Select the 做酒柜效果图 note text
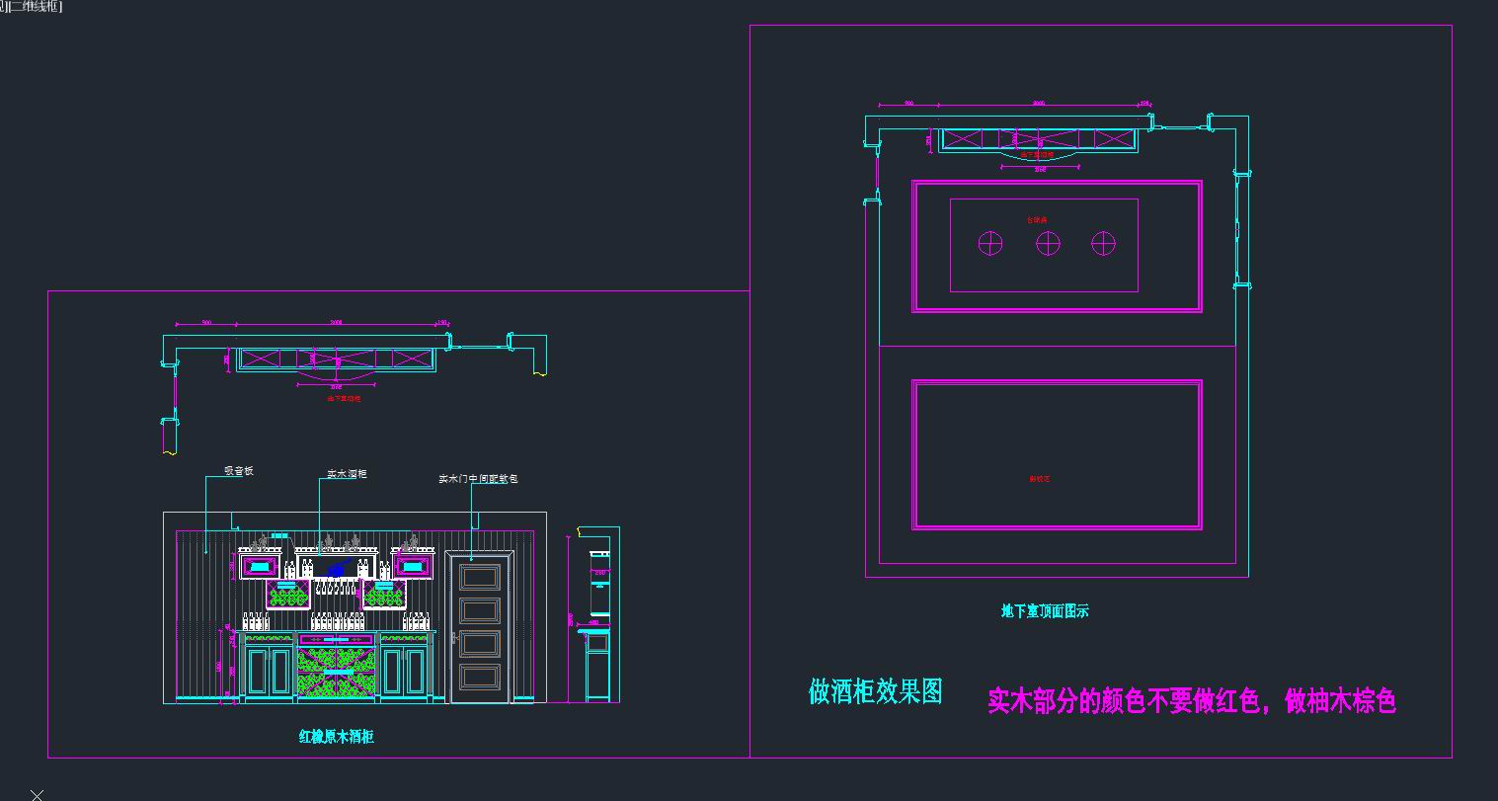 click(876, 691)
